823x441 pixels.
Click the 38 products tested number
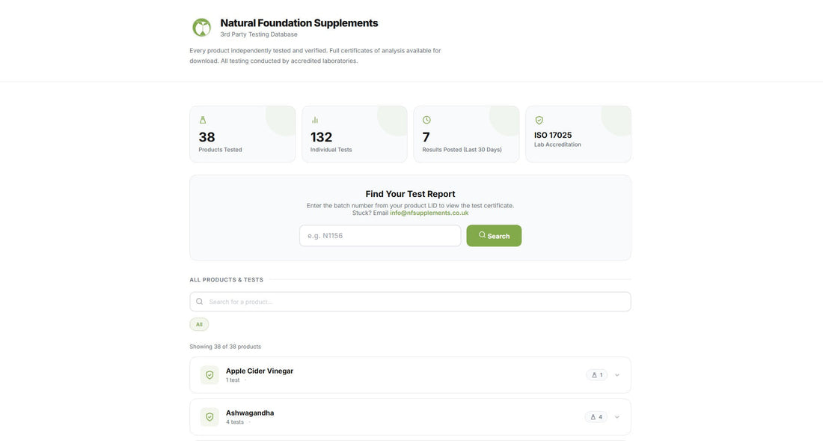[x=206, y=137]
